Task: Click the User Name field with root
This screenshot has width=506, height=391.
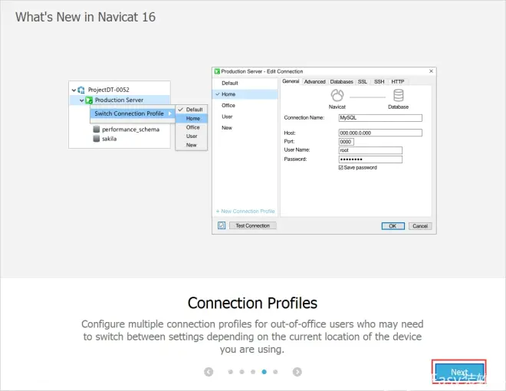Action: click(370, 150)
